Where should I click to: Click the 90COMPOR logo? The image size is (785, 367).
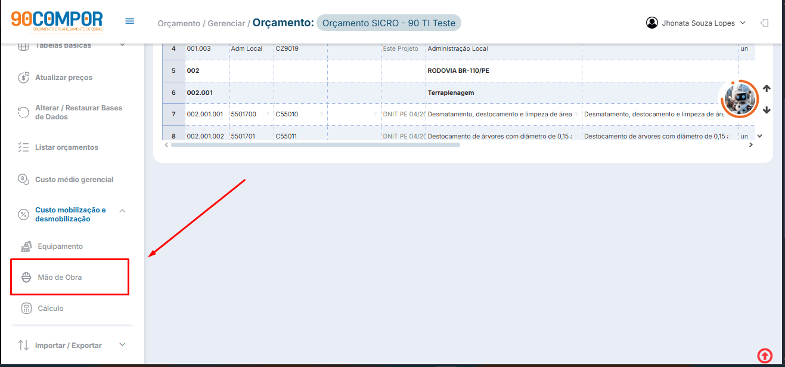(57, 21)
